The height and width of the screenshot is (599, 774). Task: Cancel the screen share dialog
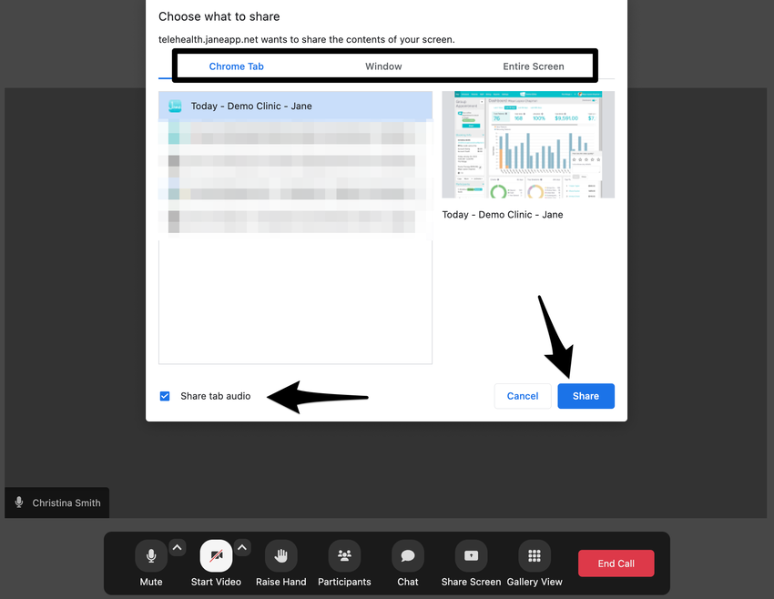[523, 396]
